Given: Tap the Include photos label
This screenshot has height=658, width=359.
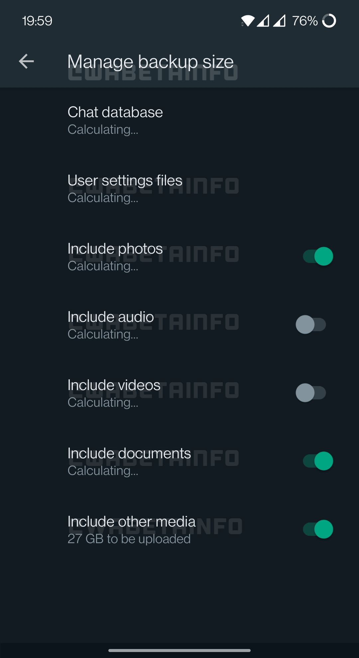Looking at the screenshot, I should 115,249.
